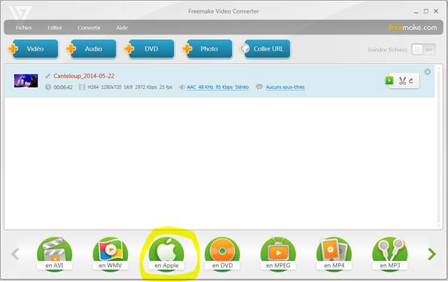Remove the Canteloup file with the X icon
This screenshot has height=282, width=448.
click(x=428, y=71)
